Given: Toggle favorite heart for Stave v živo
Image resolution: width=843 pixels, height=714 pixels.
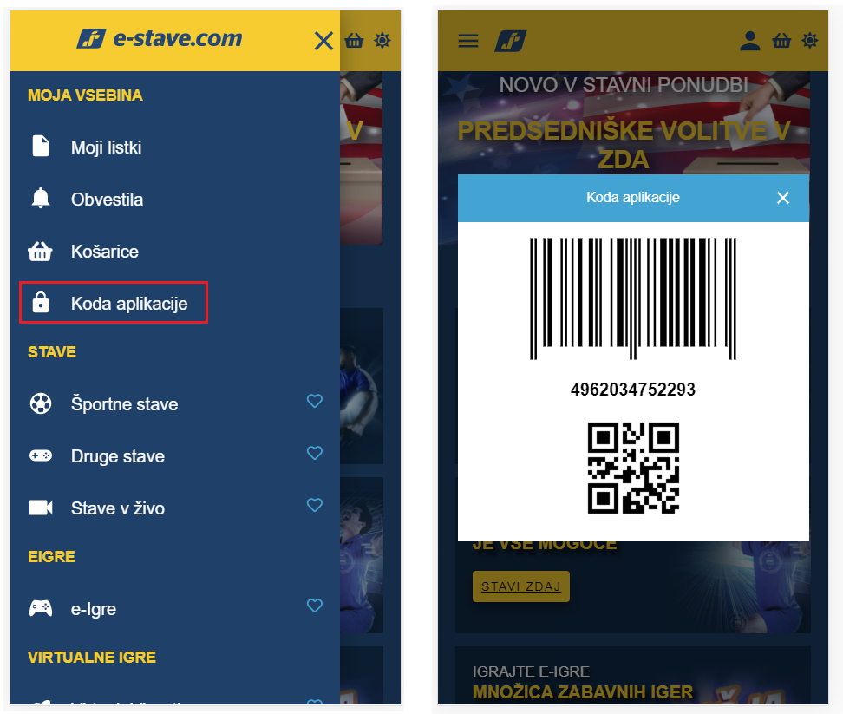Looking at the screenshot, I should tap(315, 505).
